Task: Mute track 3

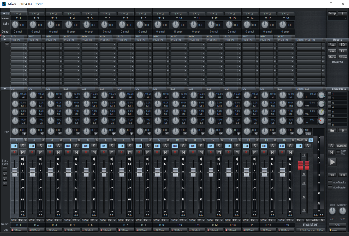Action: coord(59,152)
